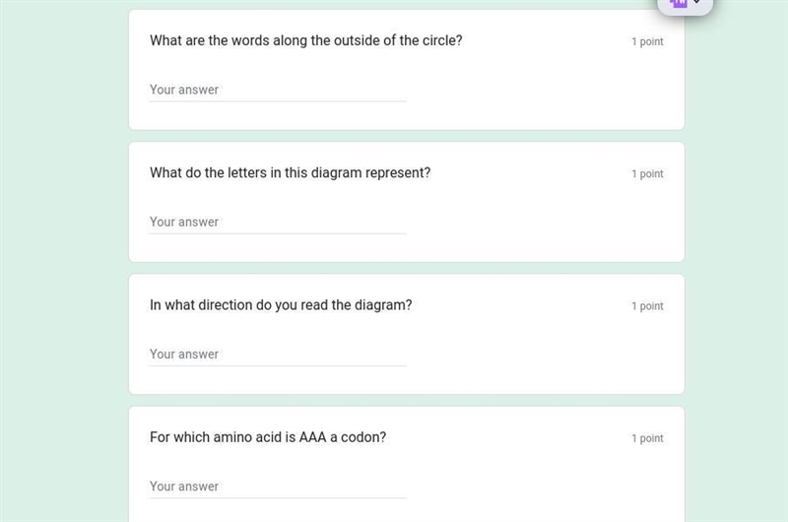Focus answer field for letters represent question
This screenshot has height=522, width=788.
[278, 222]
